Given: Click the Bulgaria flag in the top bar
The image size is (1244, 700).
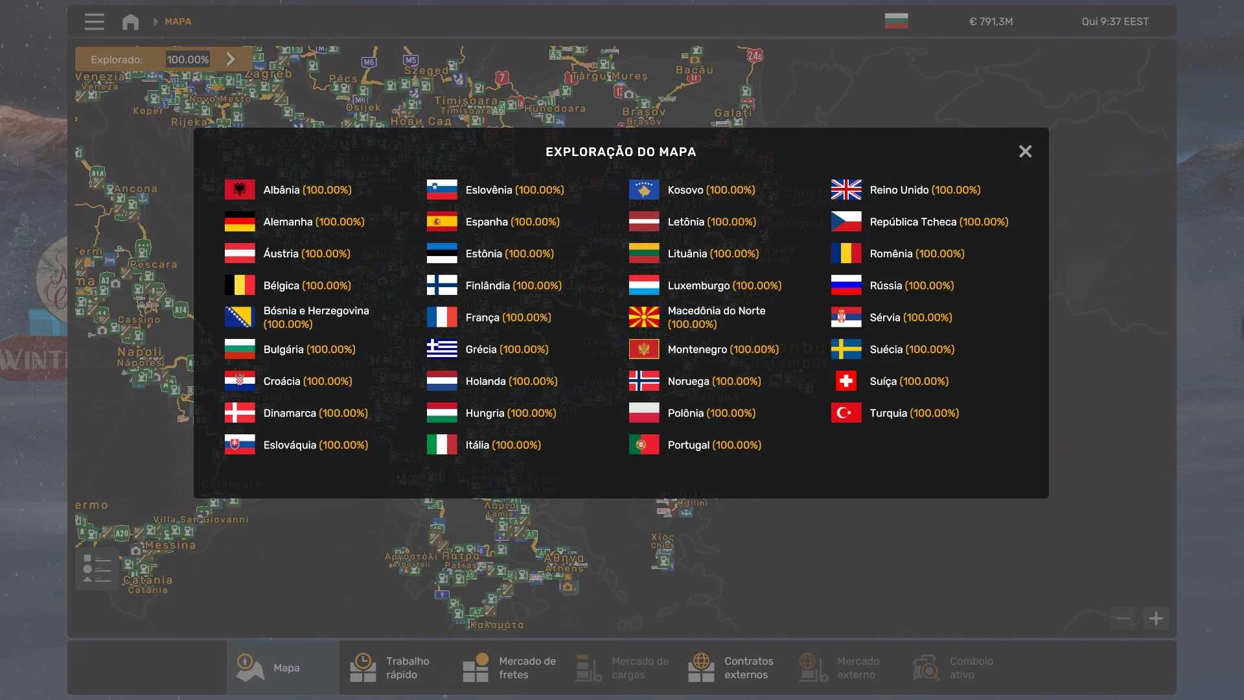Looking at the screenshot, I should point(896,21).
